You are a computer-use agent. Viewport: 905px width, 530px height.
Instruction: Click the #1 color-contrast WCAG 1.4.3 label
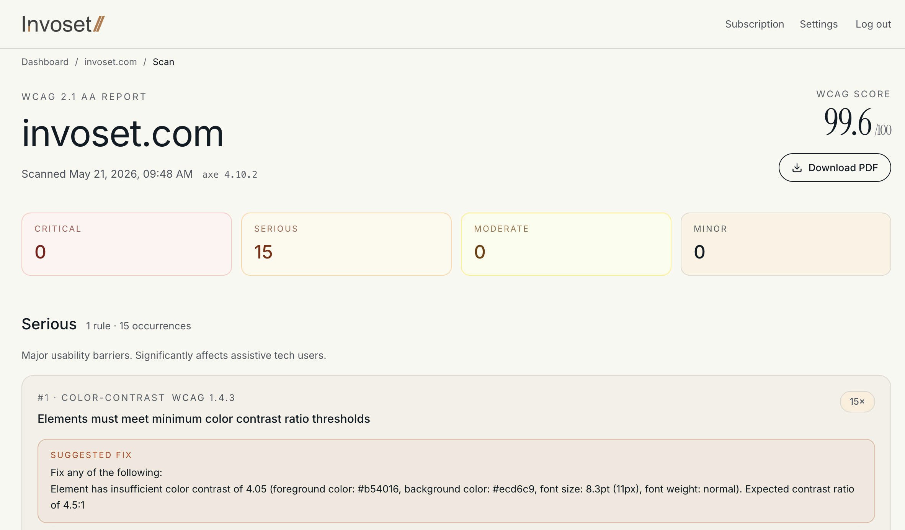pyautogui.click(x=136, y=398)
